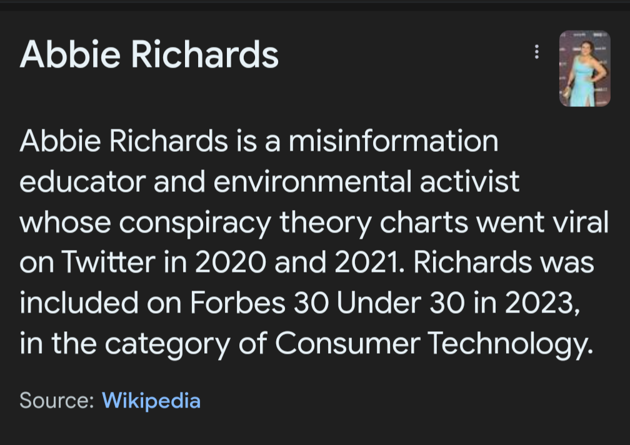Open the Abbie Richards photo thumbnail
Screen dimensions: 630x445
[x=584, y=69]
